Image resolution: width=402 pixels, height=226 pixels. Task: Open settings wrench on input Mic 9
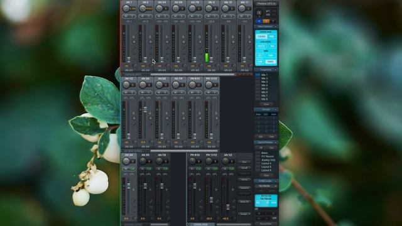point(217,48)
